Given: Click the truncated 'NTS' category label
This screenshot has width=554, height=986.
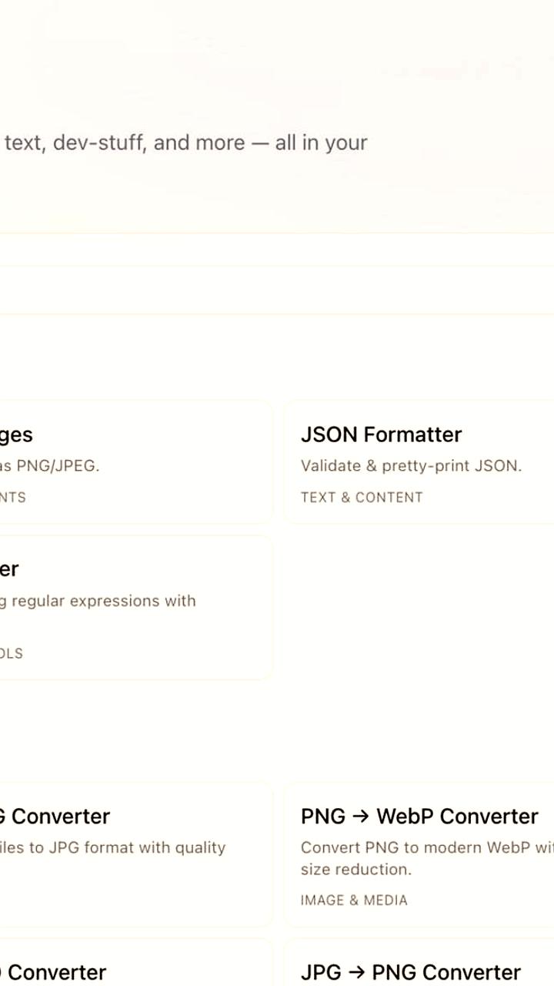Looking at the screenshot, I should pos(13,498).
